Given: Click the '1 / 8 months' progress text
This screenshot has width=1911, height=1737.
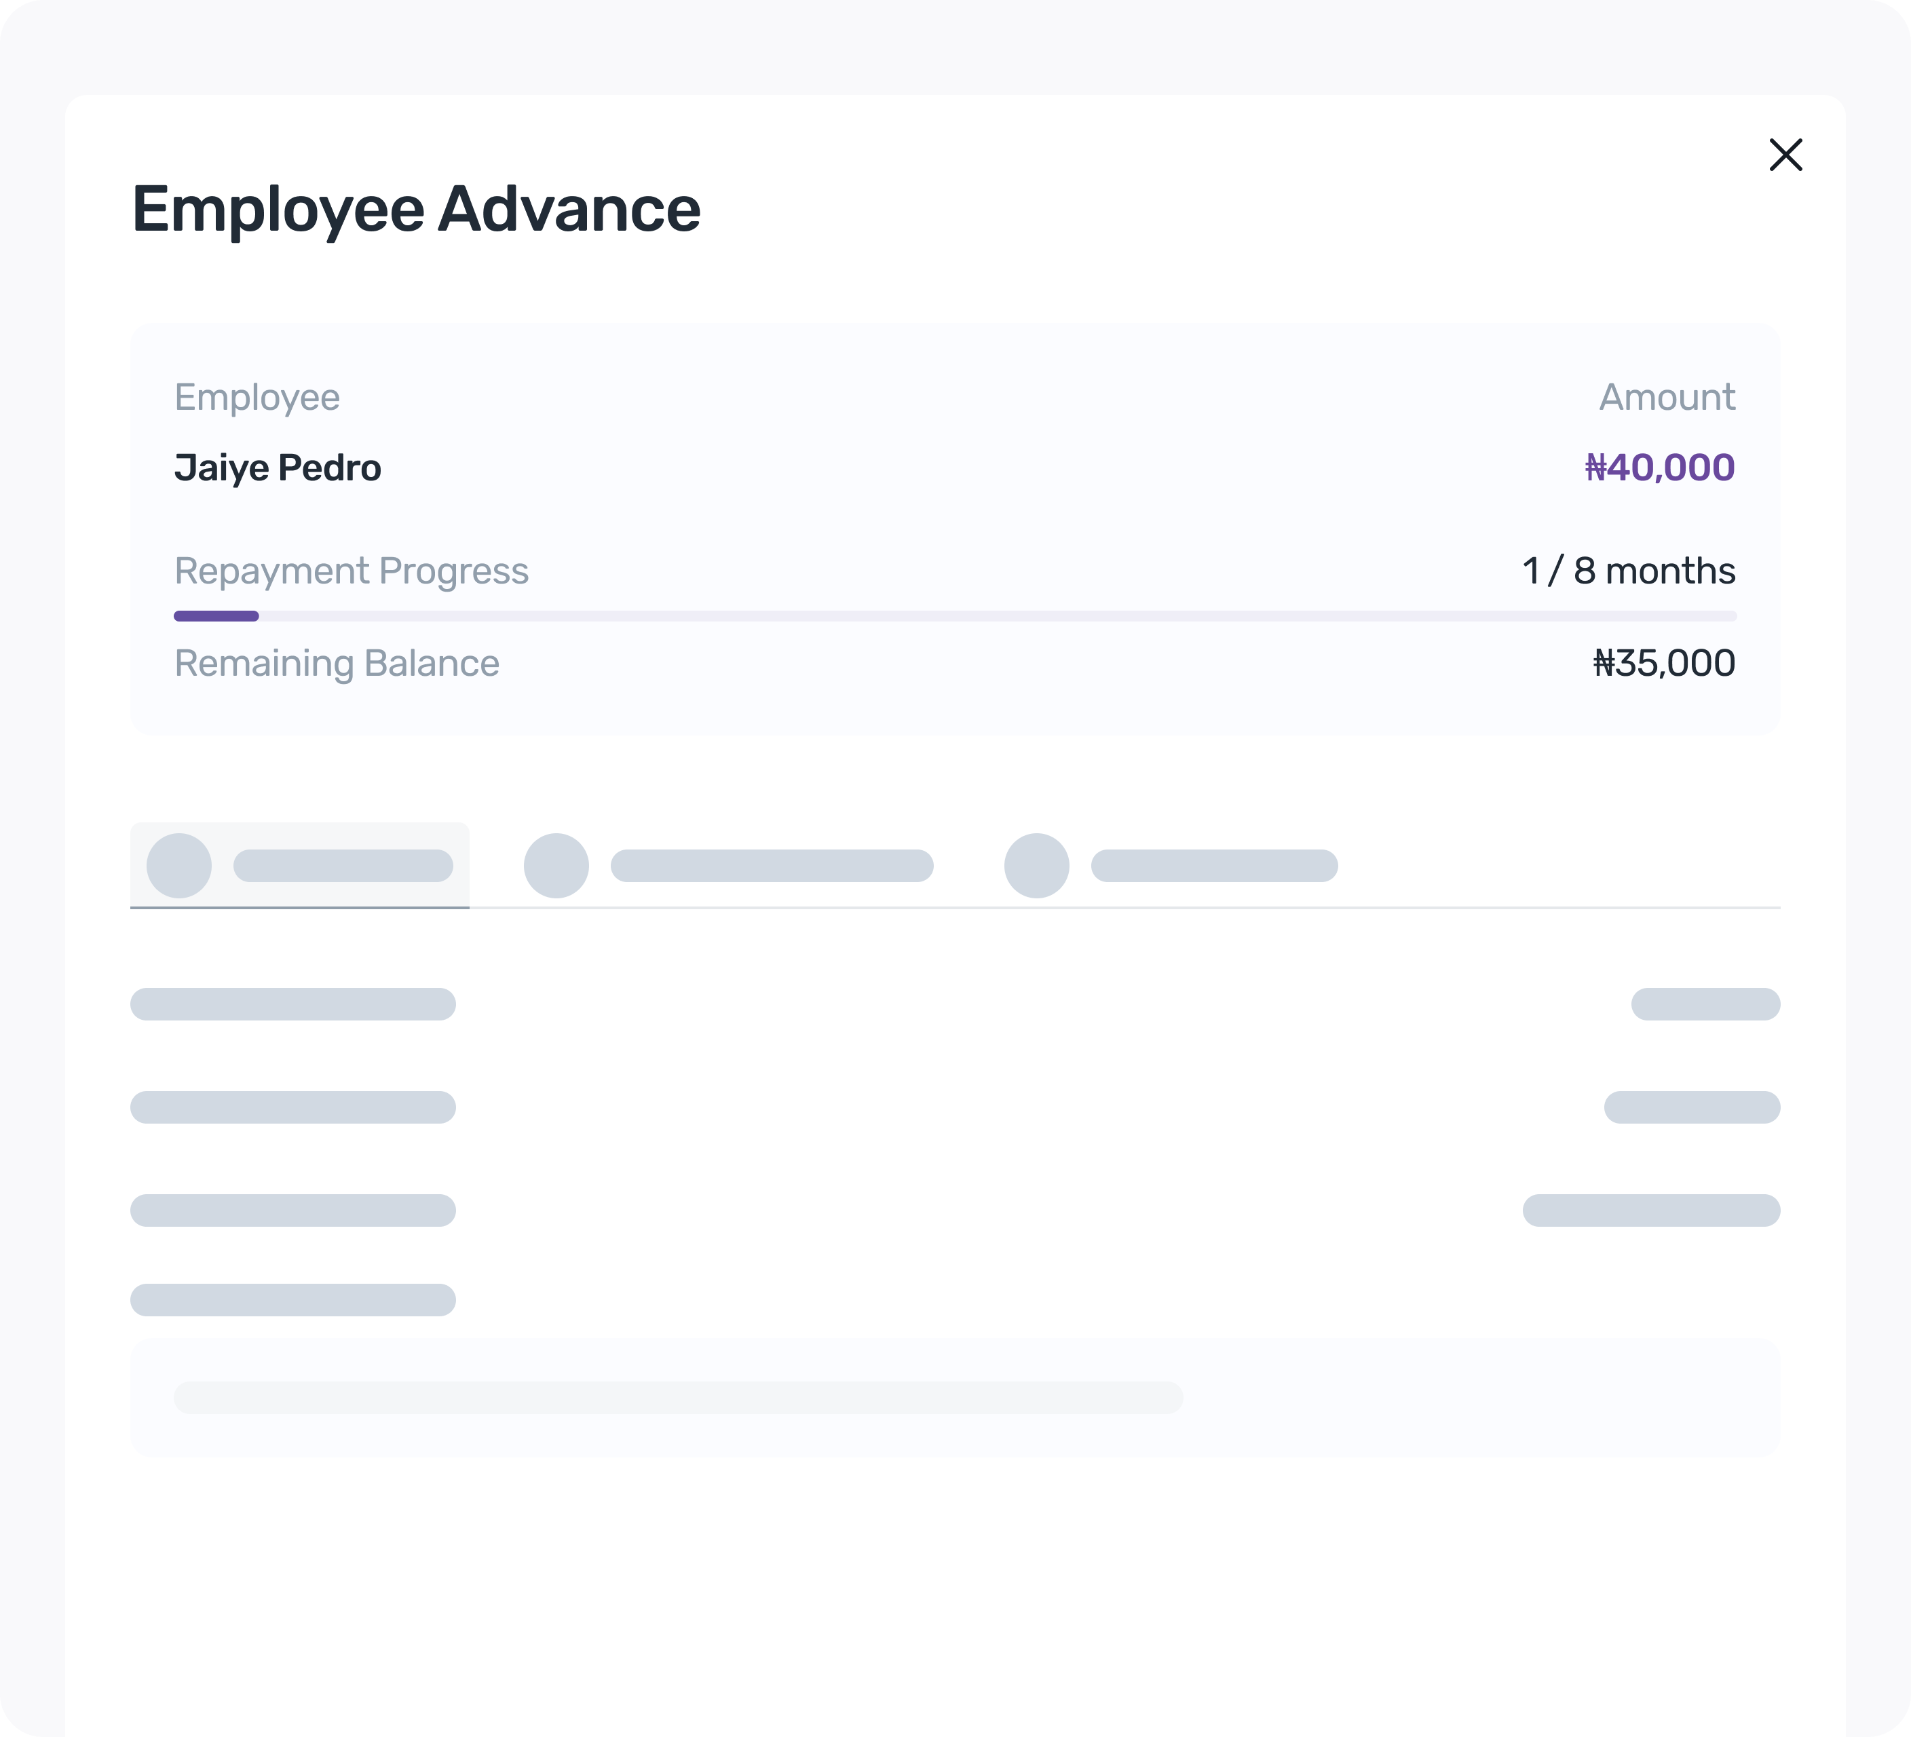Looking at the screenshot, I should pyautogui.click(x=1629, y=571).
